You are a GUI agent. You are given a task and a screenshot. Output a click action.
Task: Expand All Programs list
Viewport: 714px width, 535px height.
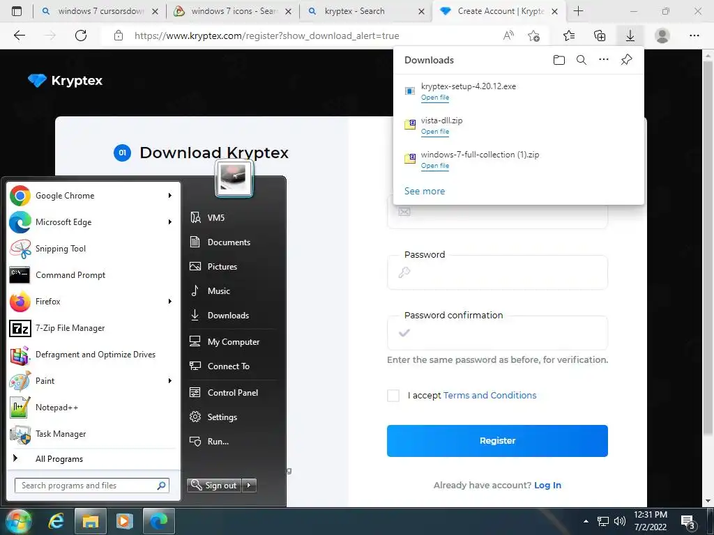point(93,458)
